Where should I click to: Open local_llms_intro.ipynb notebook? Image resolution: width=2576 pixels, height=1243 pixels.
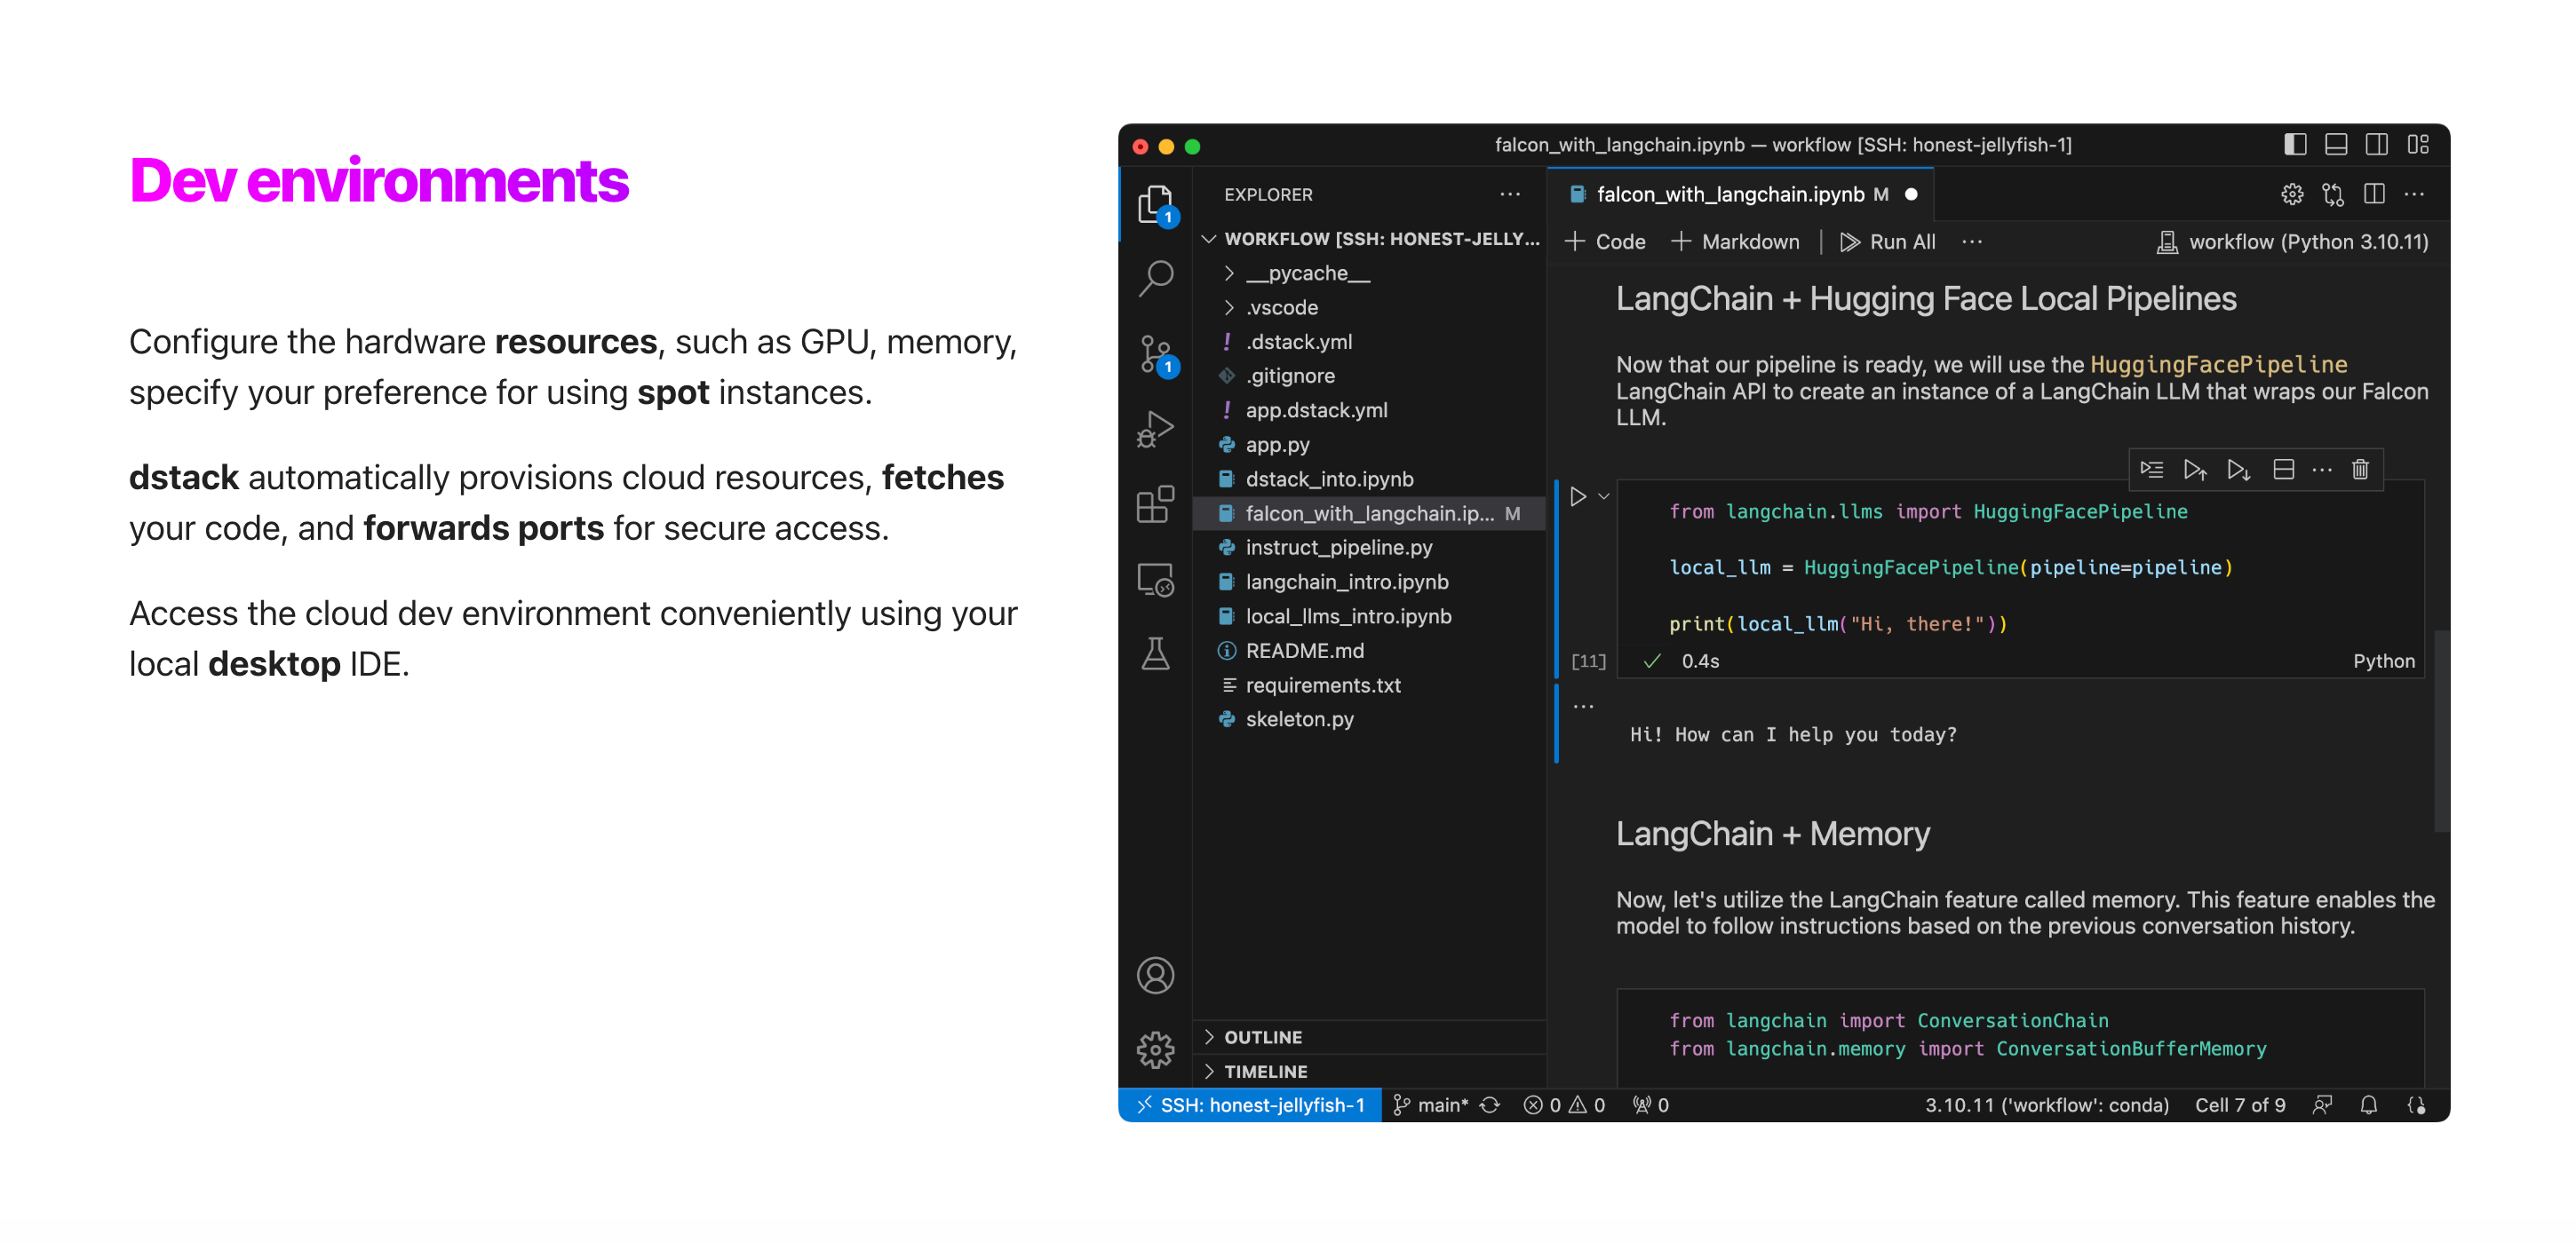(1371, 616)
